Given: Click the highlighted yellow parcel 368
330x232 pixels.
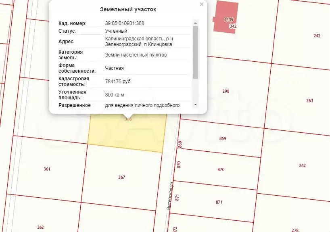Looking at the screenshot, I should [127, 133].
